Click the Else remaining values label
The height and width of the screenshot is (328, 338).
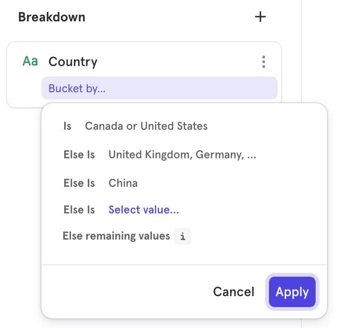tap(116, 236)
